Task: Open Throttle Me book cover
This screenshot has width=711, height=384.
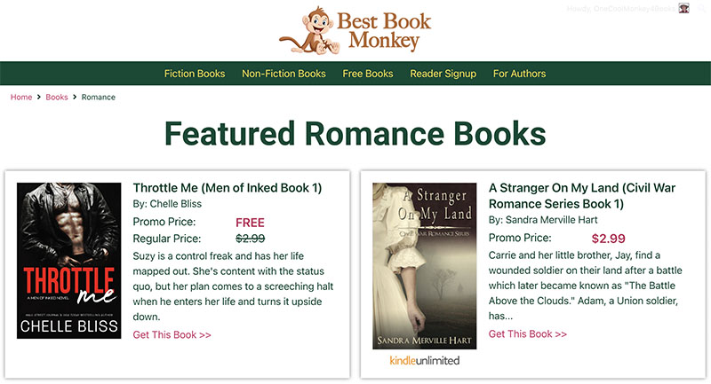Action: point(68,260)
